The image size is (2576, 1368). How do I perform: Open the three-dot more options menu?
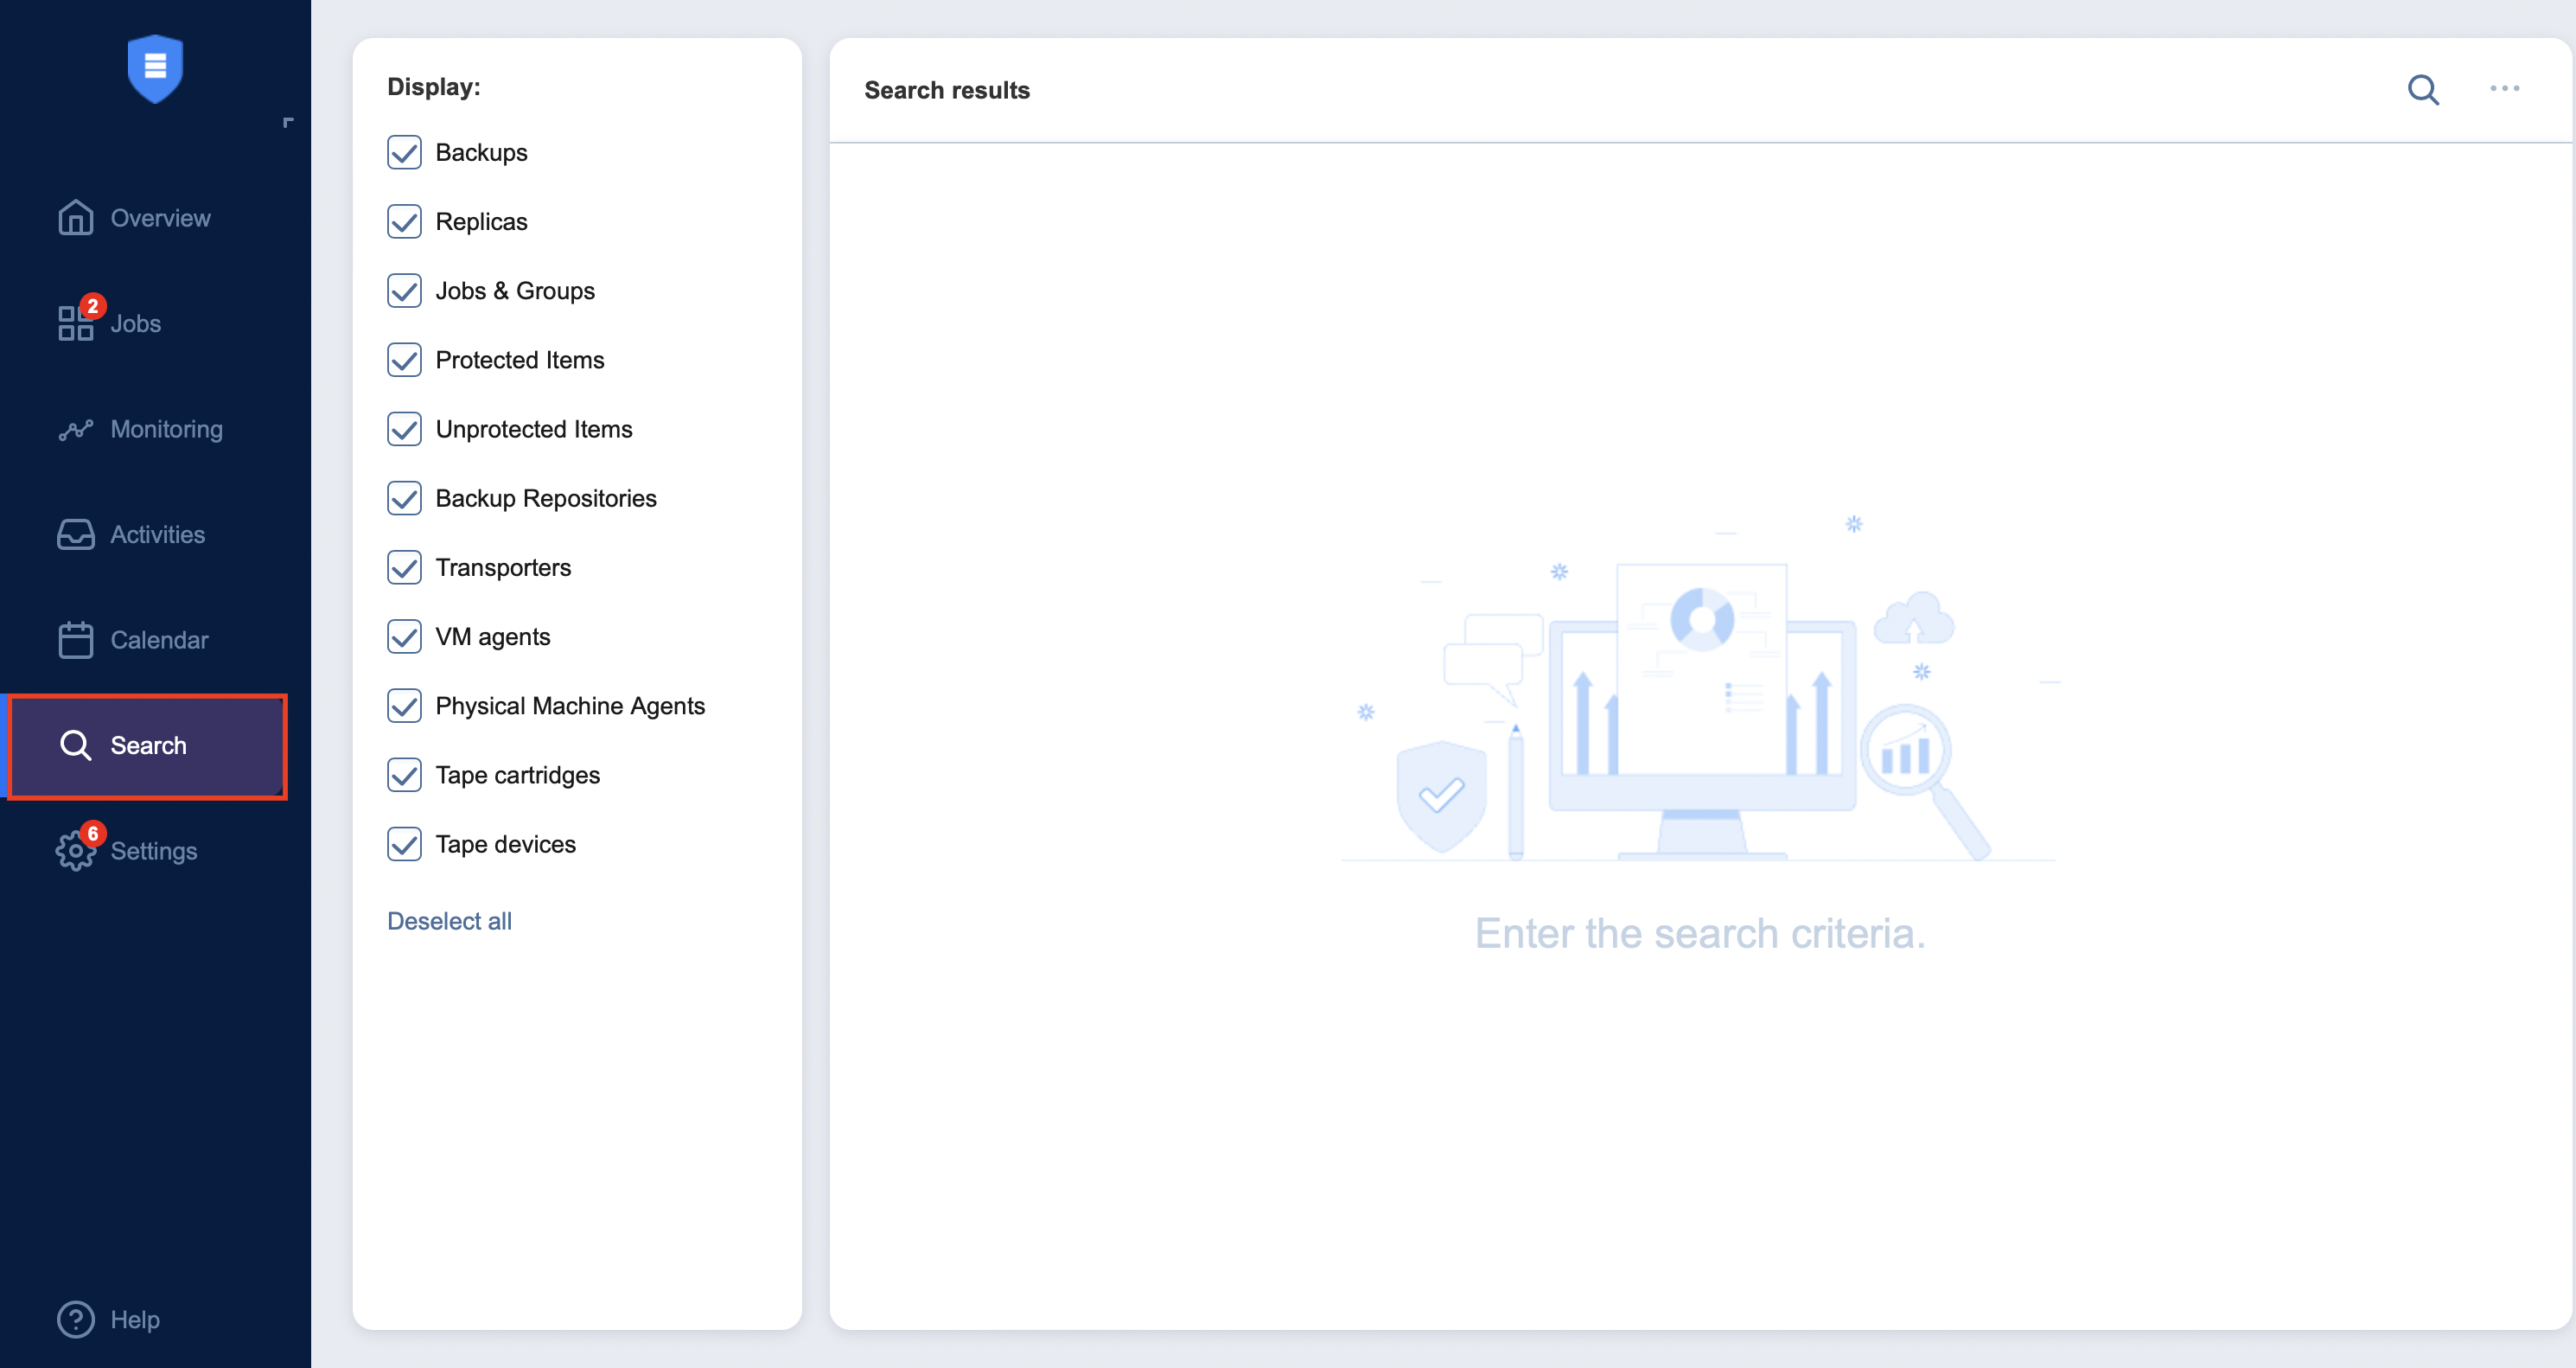2504,89
